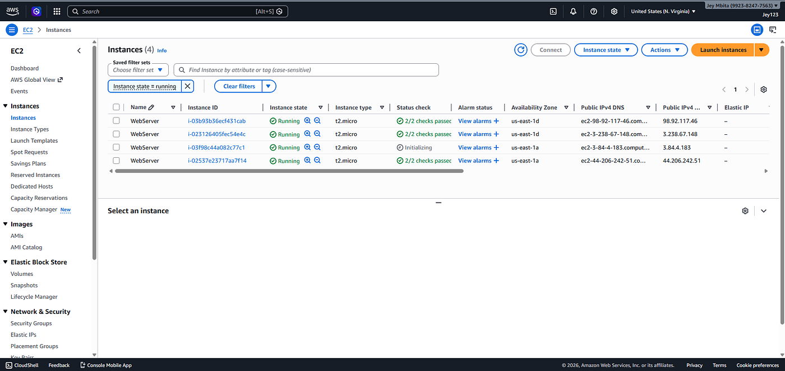Screen dimensions: 785x371
Task: Click the AWS logo home icon
Action: (x=12, y=11)
